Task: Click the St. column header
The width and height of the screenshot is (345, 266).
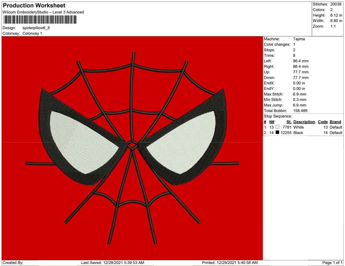Action: [289, 122]
